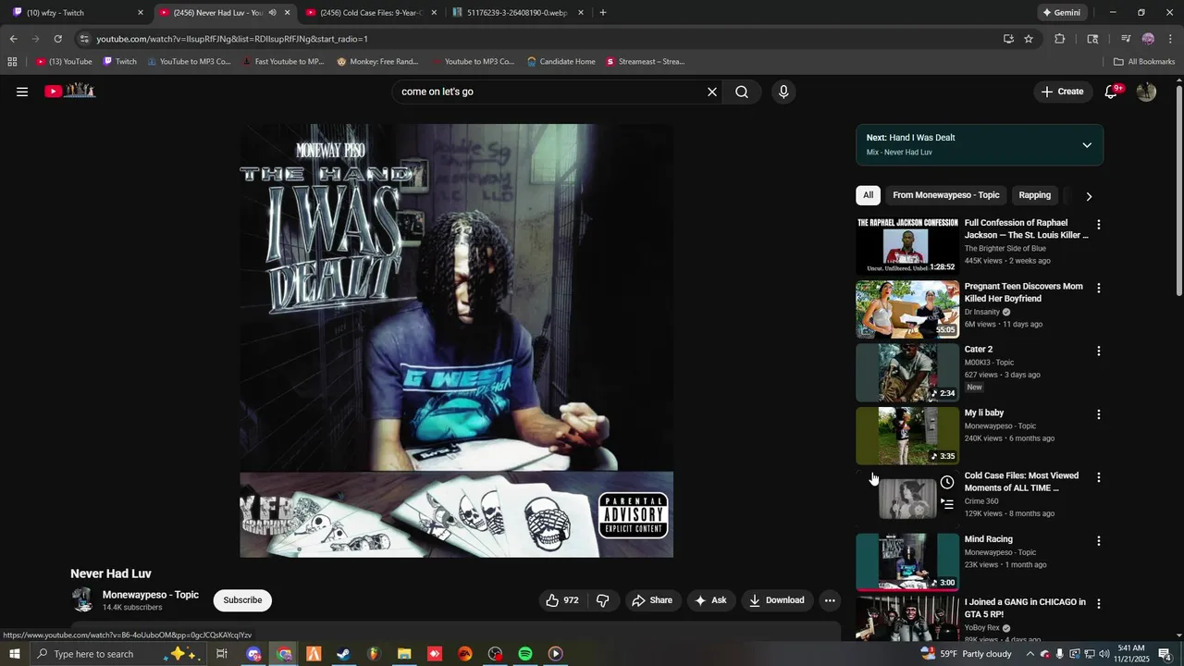Screen dimensions: 1184x666
Task: Go back in browser history
Action: tap(13, 39)
